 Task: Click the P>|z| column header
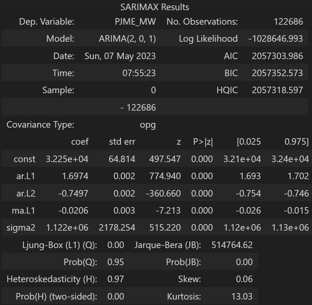(x=203, y=142)
